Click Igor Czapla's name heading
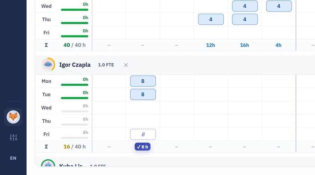This screenshot has width=315, height=175. click(75, 65)
